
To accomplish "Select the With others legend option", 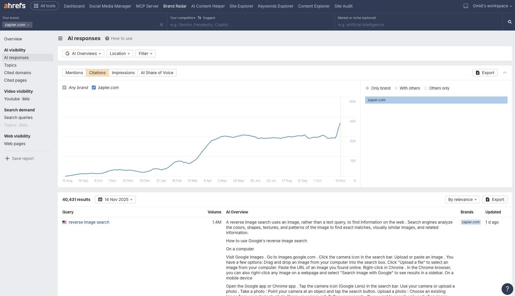I will [407, 88].
